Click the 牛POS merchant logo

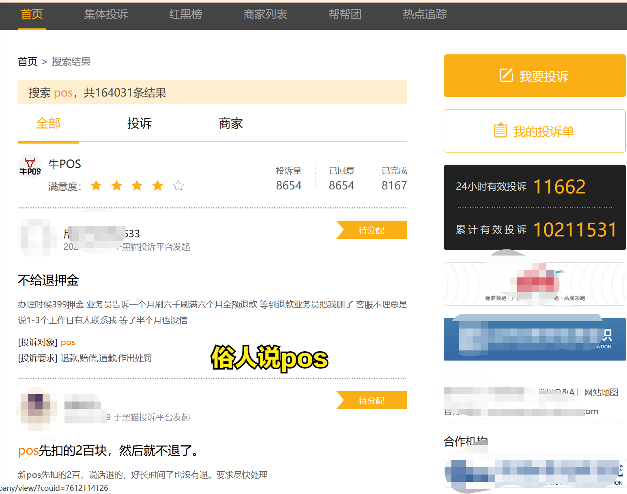(30, 166)
